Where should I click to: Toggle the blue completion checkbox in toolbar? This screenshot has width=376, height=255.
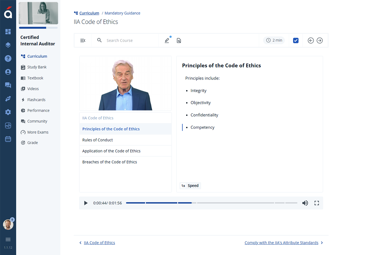295,40
